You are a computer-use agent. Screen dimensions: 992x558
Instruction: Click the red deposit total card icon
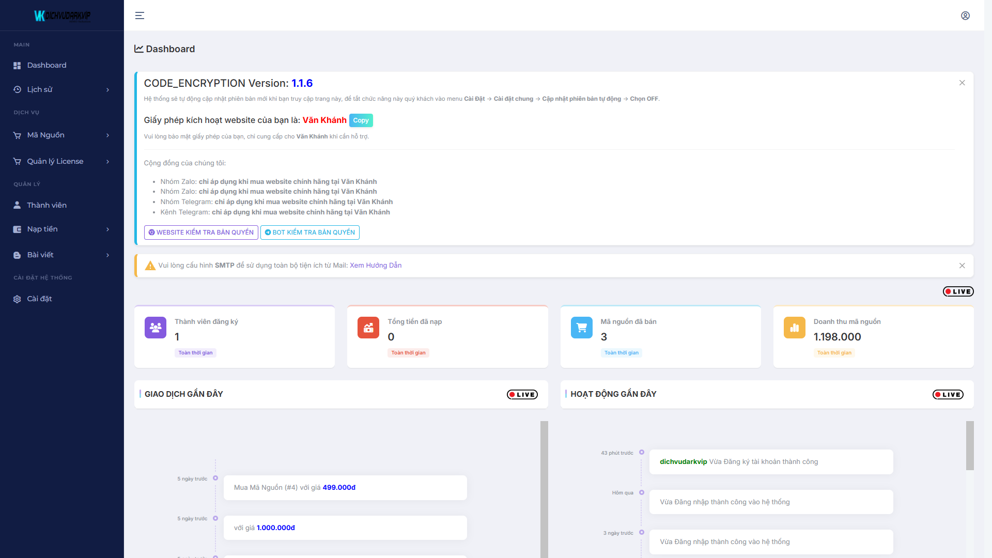368,328
